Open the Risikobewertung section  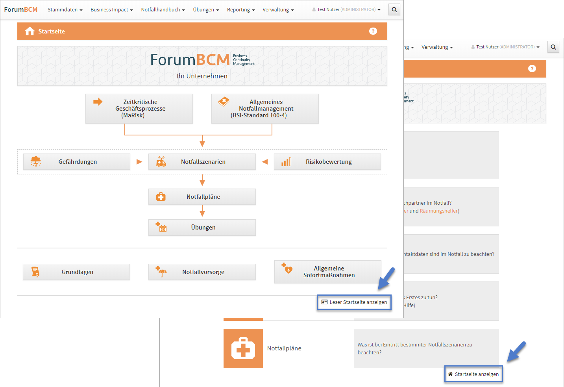327,162
